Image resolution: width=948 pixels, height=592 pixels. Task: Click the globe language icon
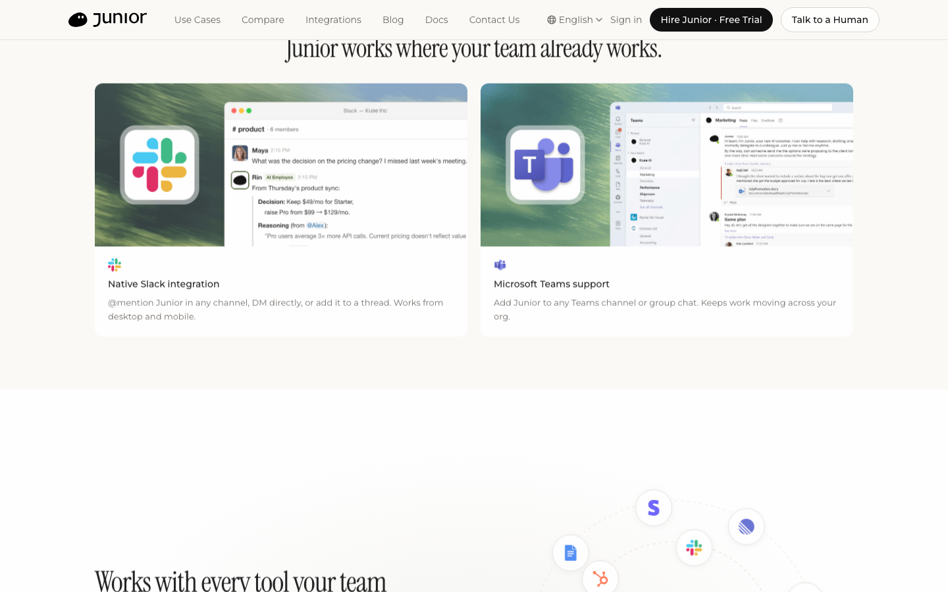(x=552, y=20)
